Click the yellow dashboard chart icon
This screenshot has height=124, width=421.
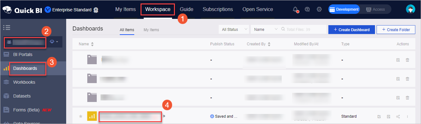[x=92, y=116]
